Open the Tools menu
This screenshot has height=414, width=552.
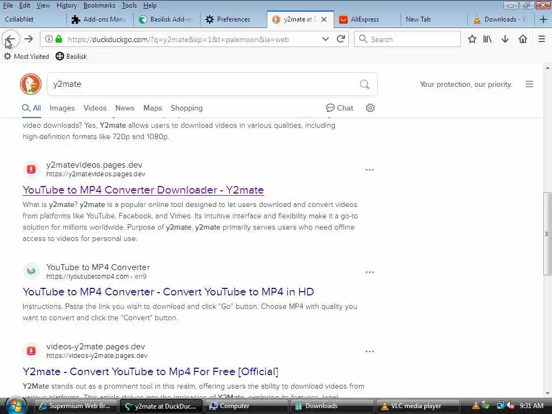tap(129, 5)
